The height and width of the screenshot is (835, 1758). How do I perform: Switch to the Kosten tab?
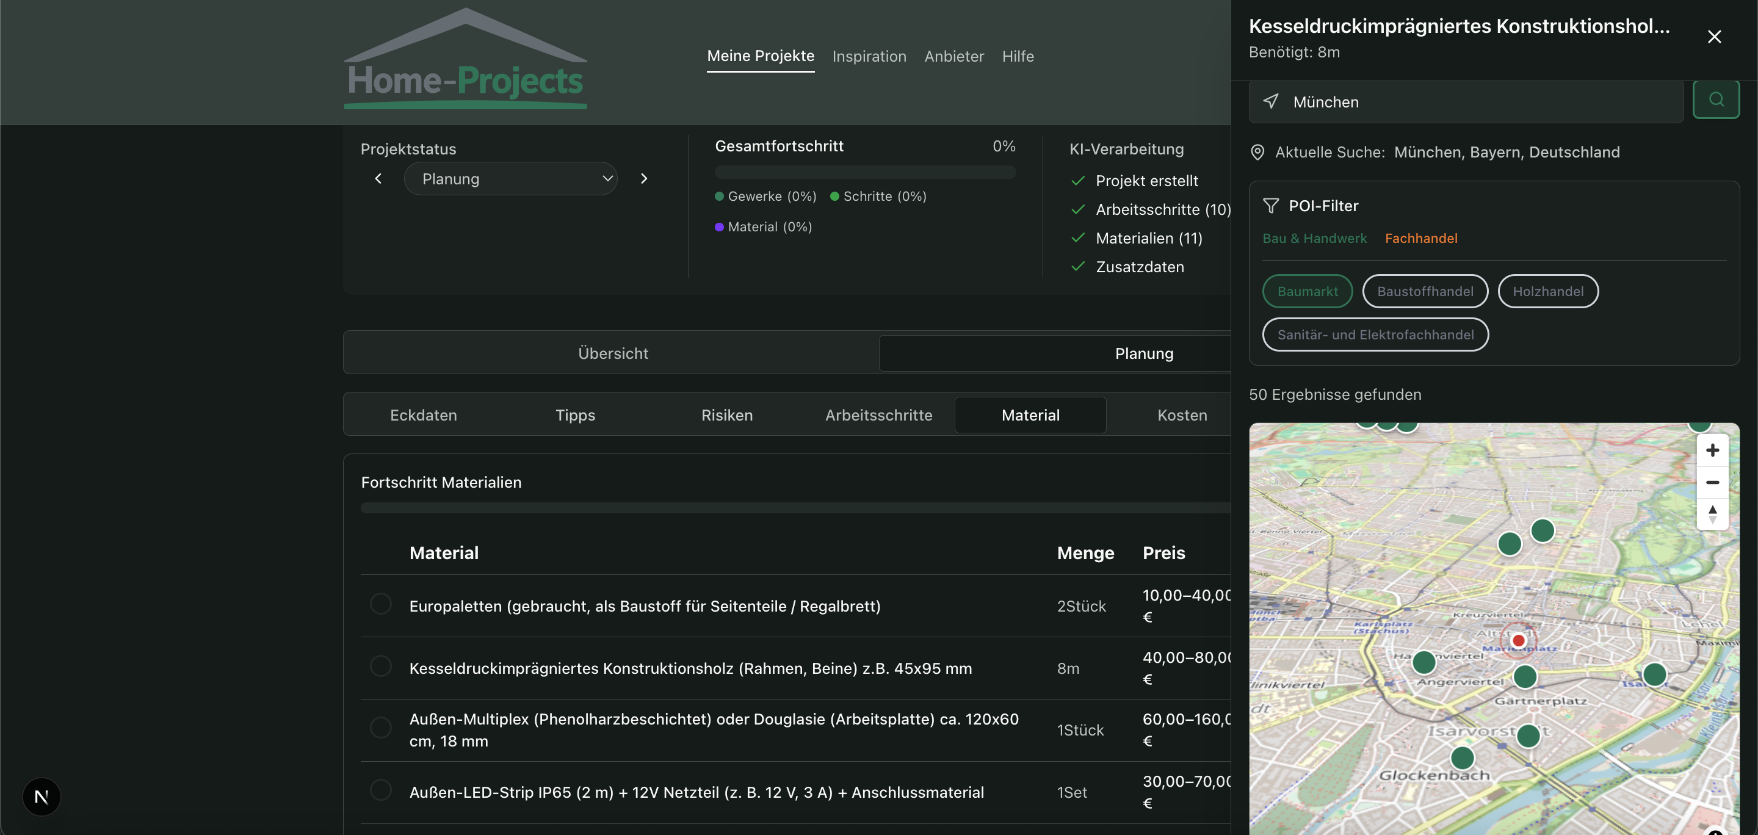click(1181, 415)
